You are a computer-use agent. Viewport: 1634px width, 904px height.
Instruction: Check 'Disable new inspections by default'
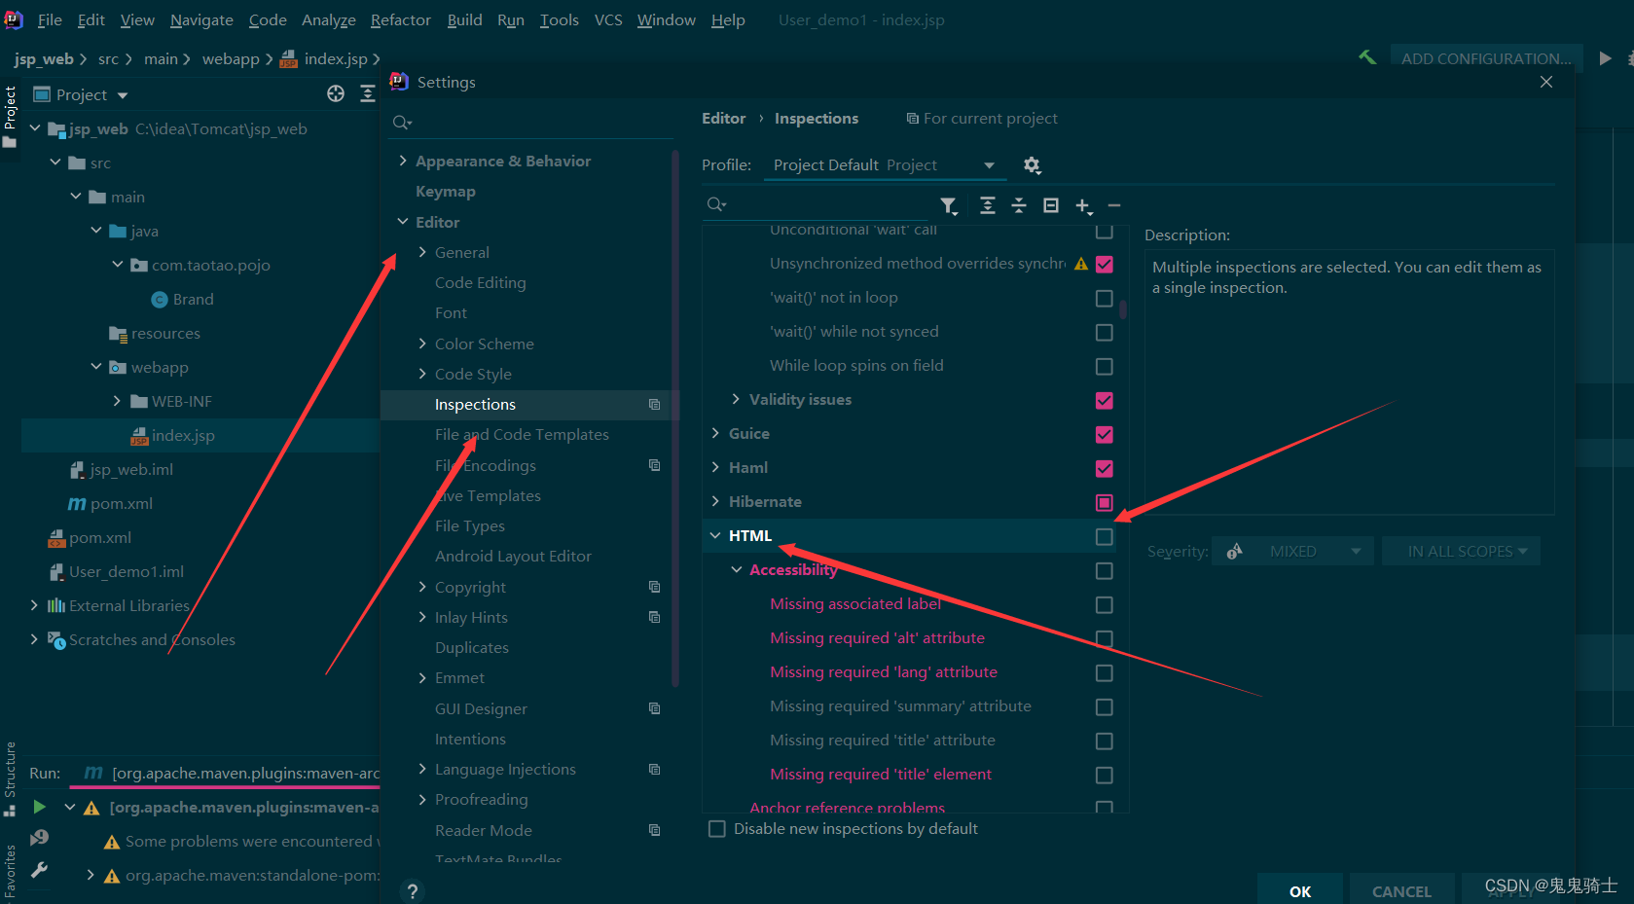click(717, 829)
